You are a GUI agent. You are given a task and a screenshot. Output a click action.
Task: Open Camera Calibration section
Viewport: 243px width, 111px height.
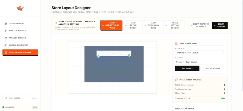pos(20,45)
